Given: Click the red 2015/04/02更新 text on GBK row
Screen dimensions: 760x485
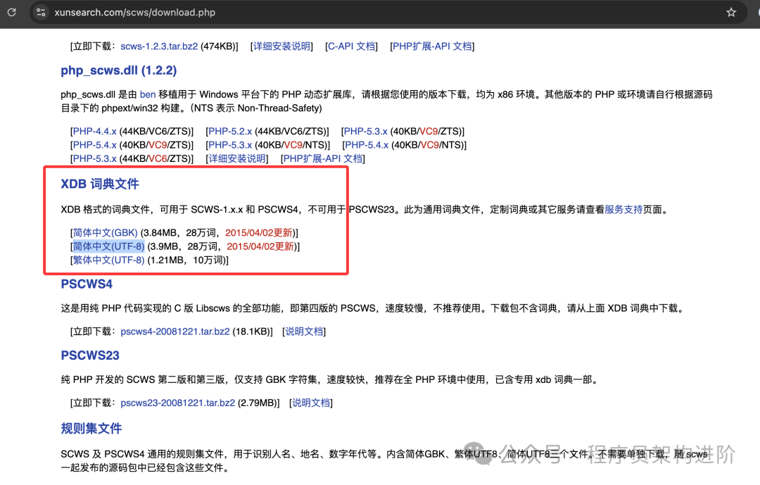Looking at the screenshot, I should coord(259,233).
